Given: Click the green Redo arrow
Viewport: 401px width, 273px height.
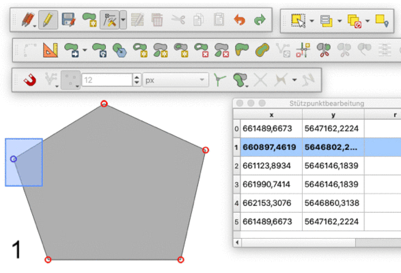Looking at the screenshot, I should point(259,20).
